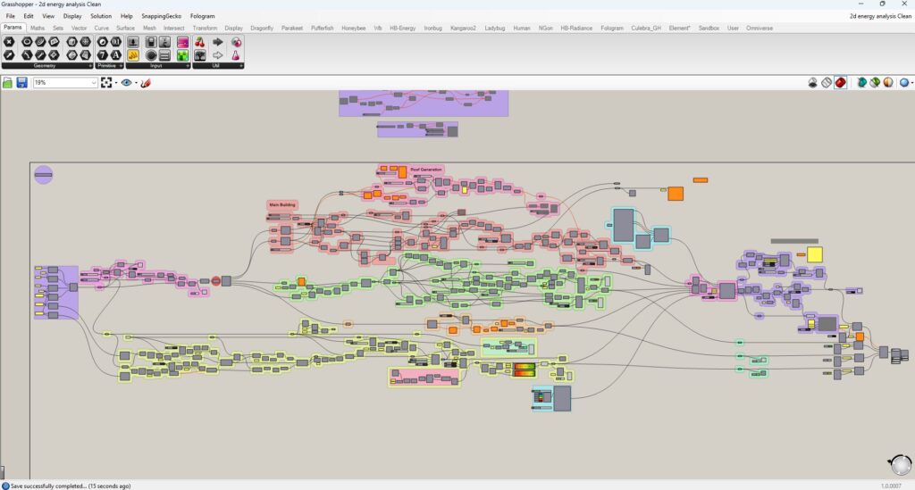Click the download arrow icon in the Input panel
The height and width of the screenshot is (490, 915).
coord(133,42)
